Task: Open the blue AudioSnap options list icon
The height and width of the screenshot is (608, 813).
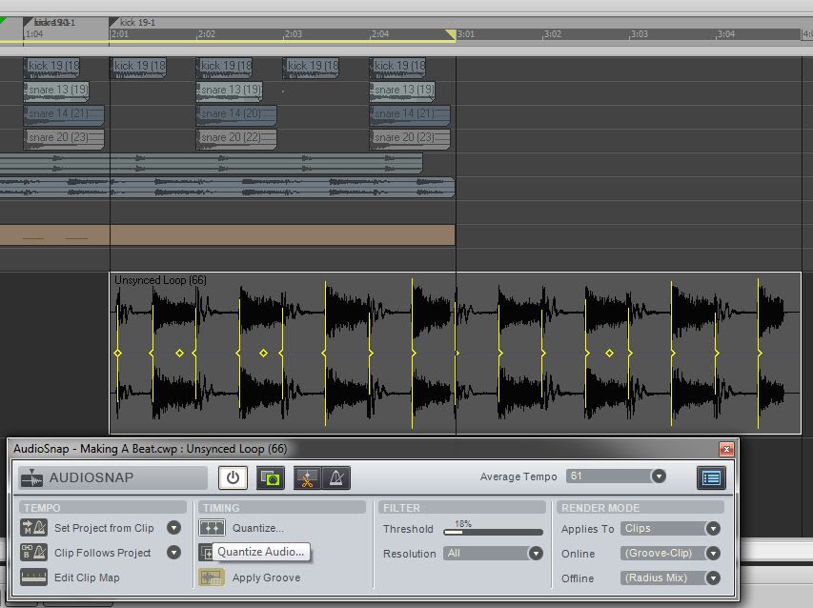Action: (x=711, y=477)
